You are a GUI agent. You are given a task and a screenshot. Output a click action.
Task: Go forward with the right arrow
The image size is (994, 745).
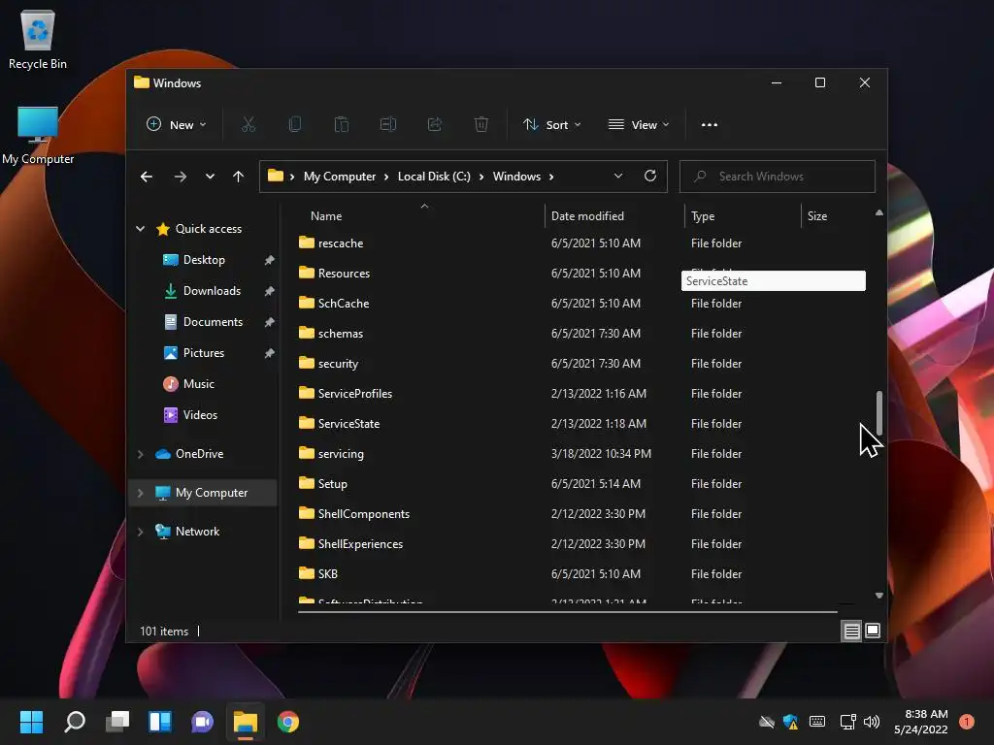[180, 177]
